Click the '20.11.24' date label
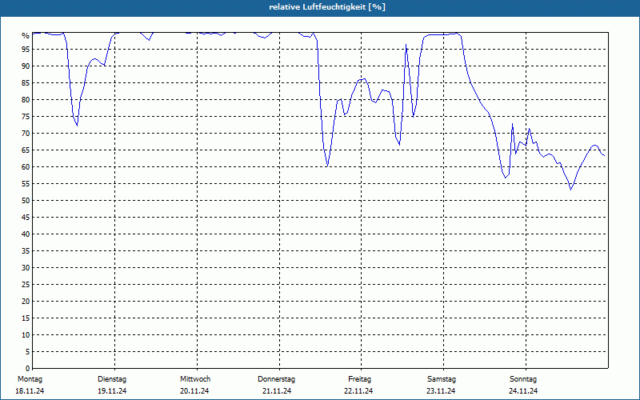The image size is (640, 400). pyautogui.click(x=194, y=391)
